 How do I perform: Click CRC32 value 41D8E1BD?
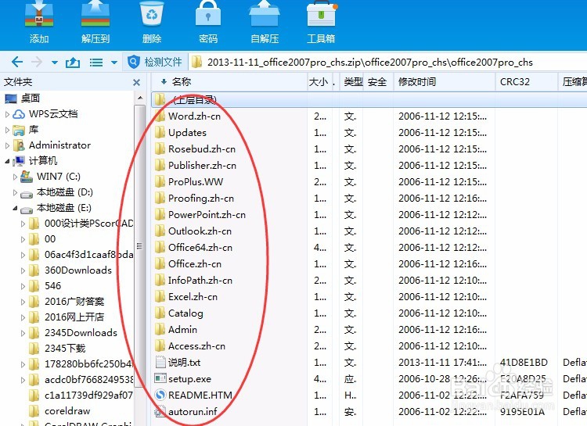(x=524, y=362)
